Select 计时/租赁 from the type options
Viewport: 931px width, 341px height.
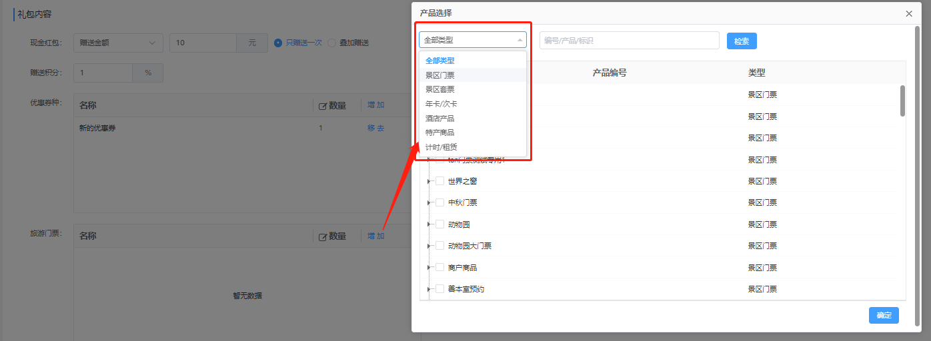coord(441,147)
